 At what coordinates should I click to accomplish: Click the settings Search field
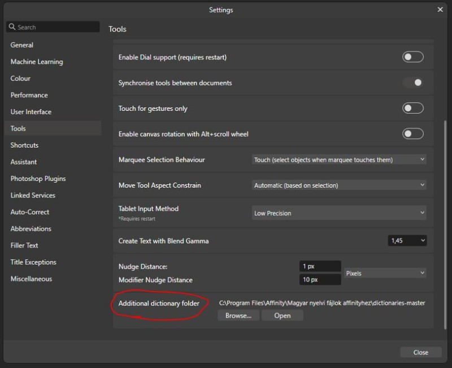53,27
